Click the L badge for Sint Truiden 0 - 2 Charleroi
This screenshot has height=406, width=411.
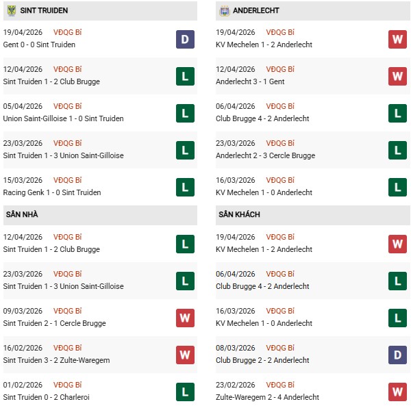tap(185, 392)
